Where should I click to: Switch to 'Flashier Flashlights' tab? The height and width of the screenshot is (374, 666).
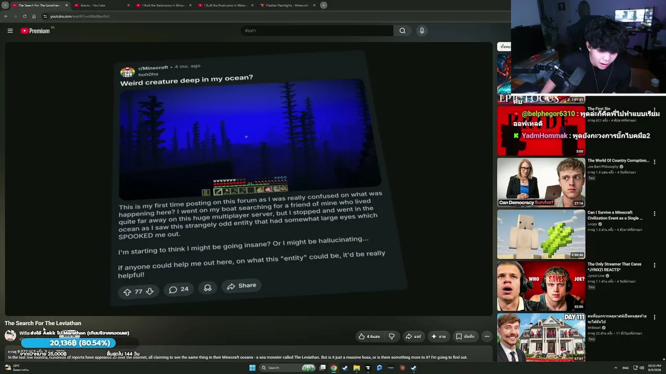point(287,5)
